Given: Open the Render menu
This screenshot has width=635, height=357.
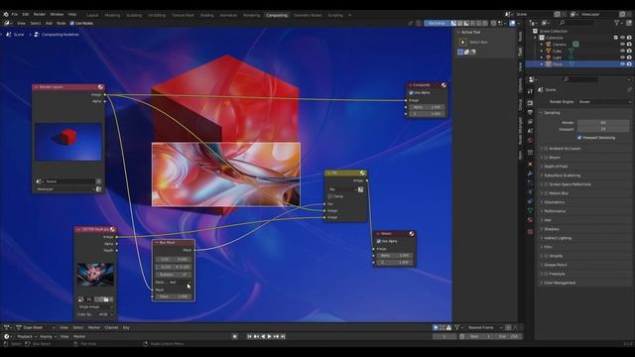Looking at the screenshot, I should (40, 14).
